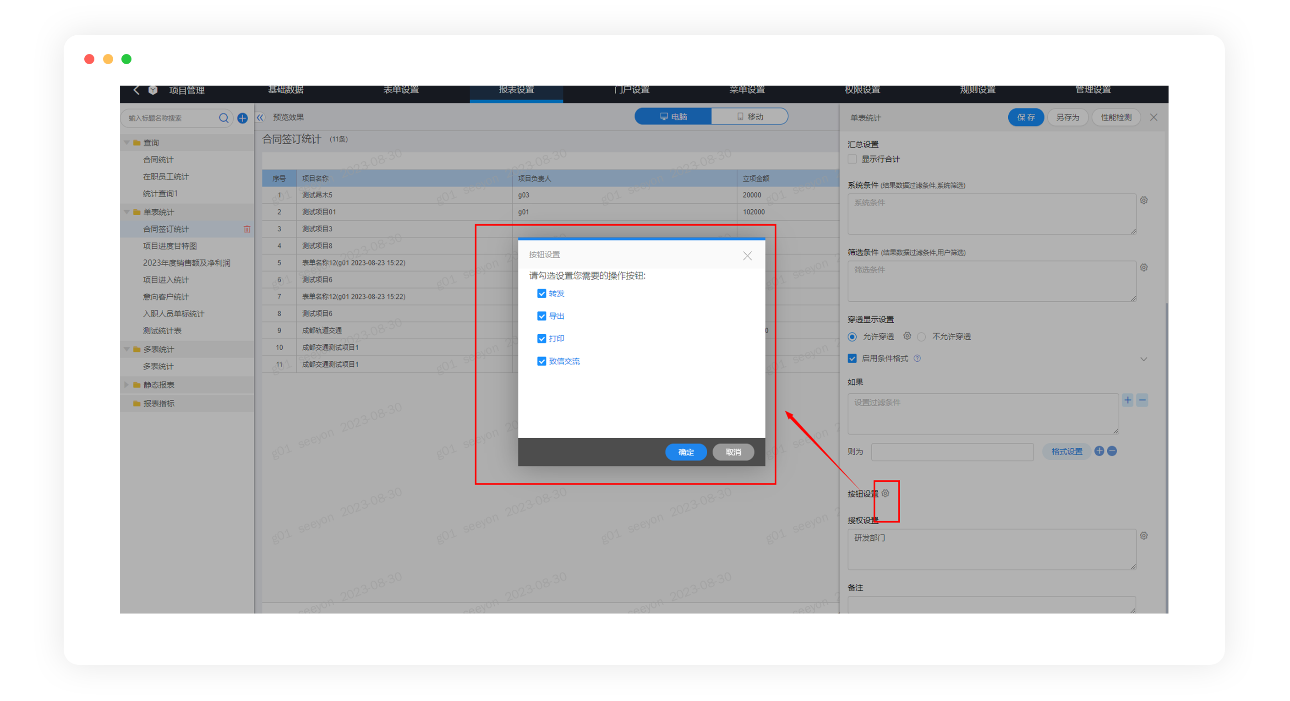Viewport: 1290px width, 701px height.
Task: Click the help icon next to 启用条件格式
Action: tap(917, 358)
